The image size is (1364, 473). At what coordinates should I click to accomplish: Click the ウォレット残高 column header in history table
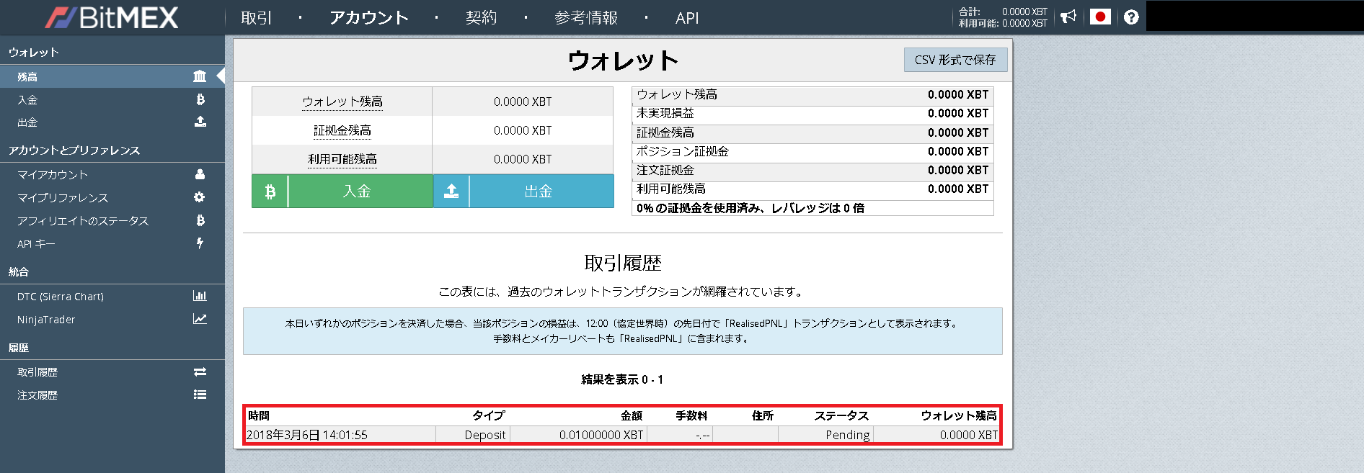tap(959, 415)
